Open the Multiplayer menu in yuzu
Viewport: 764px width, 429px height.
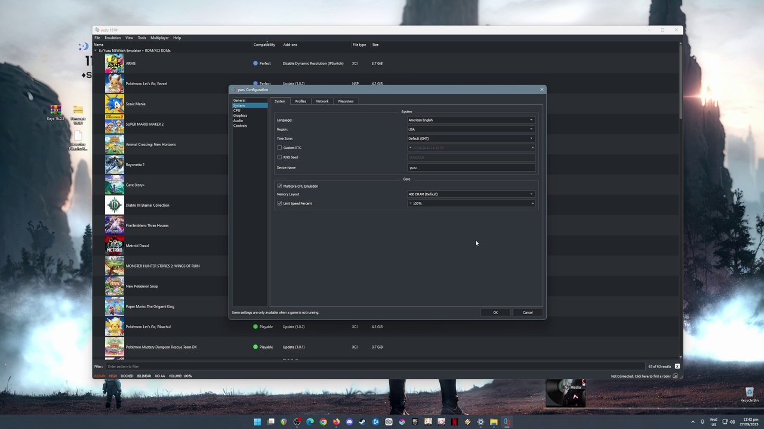[159, 38]
